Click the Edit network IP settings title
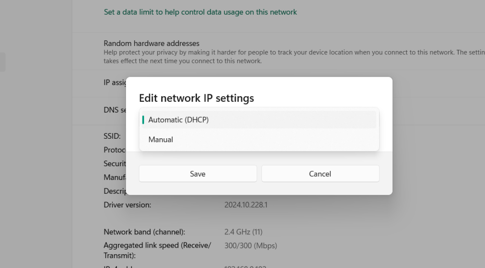485x268 pixels. click(x=196, y=98)
